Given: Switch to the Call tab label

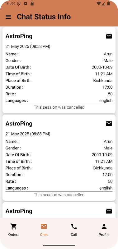Looking at the screenshot, I should [74, 235].
